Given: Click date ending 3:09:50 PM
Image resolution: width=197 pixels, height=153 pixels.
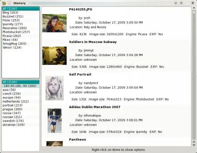Looking at the screenshot, I should click(x=113, y=23).
